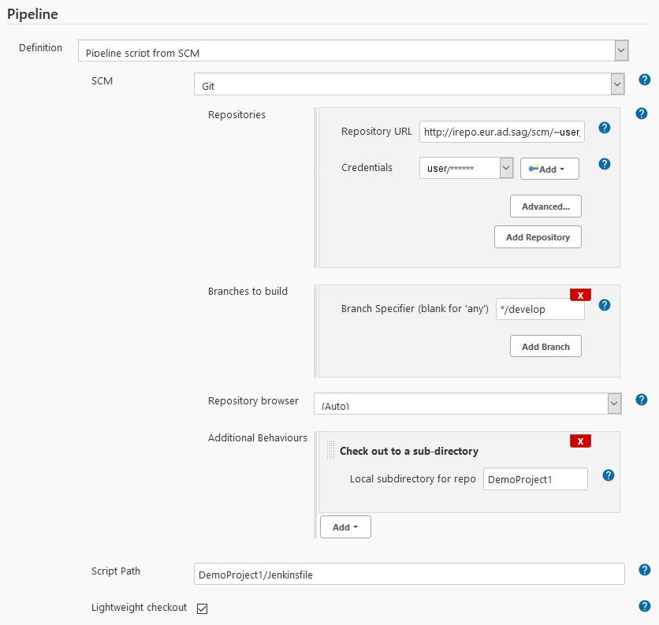Remove the */develop branch specifier
Image resolution: width=659 pixels, height=625 pixels.
tap(580, 294)
